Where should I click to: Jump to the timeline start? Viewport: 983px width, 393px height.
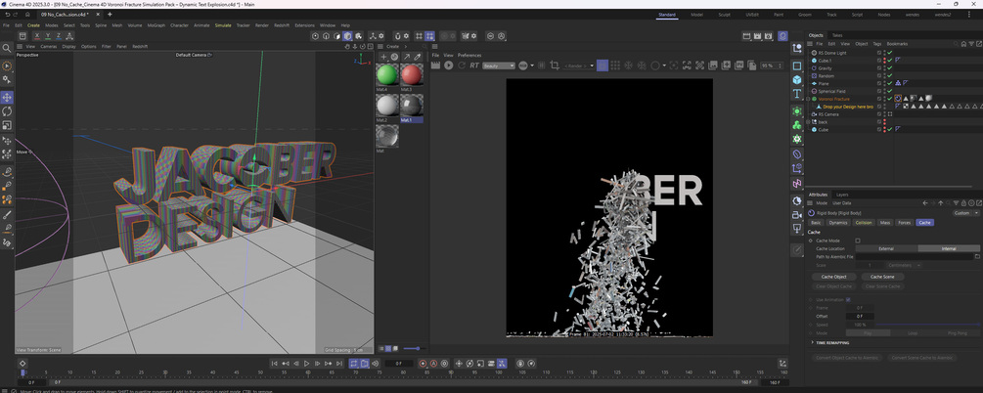click(275, 364)
